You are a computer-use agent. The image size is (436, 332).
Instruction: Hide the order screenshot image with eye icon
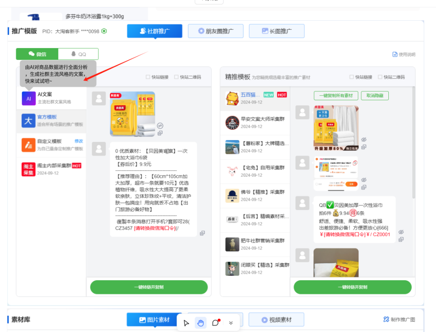(x=364, y=180)
